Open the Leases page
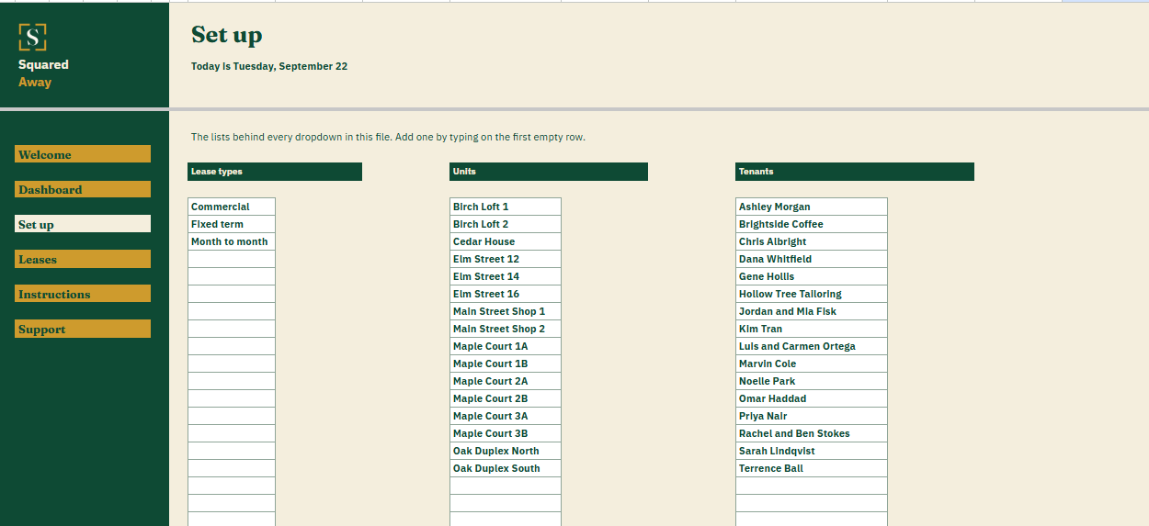Viewport: 1149px width, 526px height. 83,259
